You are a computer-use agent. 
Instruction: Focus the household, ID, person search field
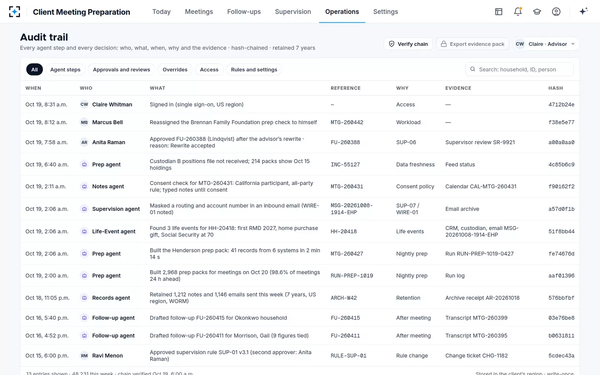click(x=519, y=70)
